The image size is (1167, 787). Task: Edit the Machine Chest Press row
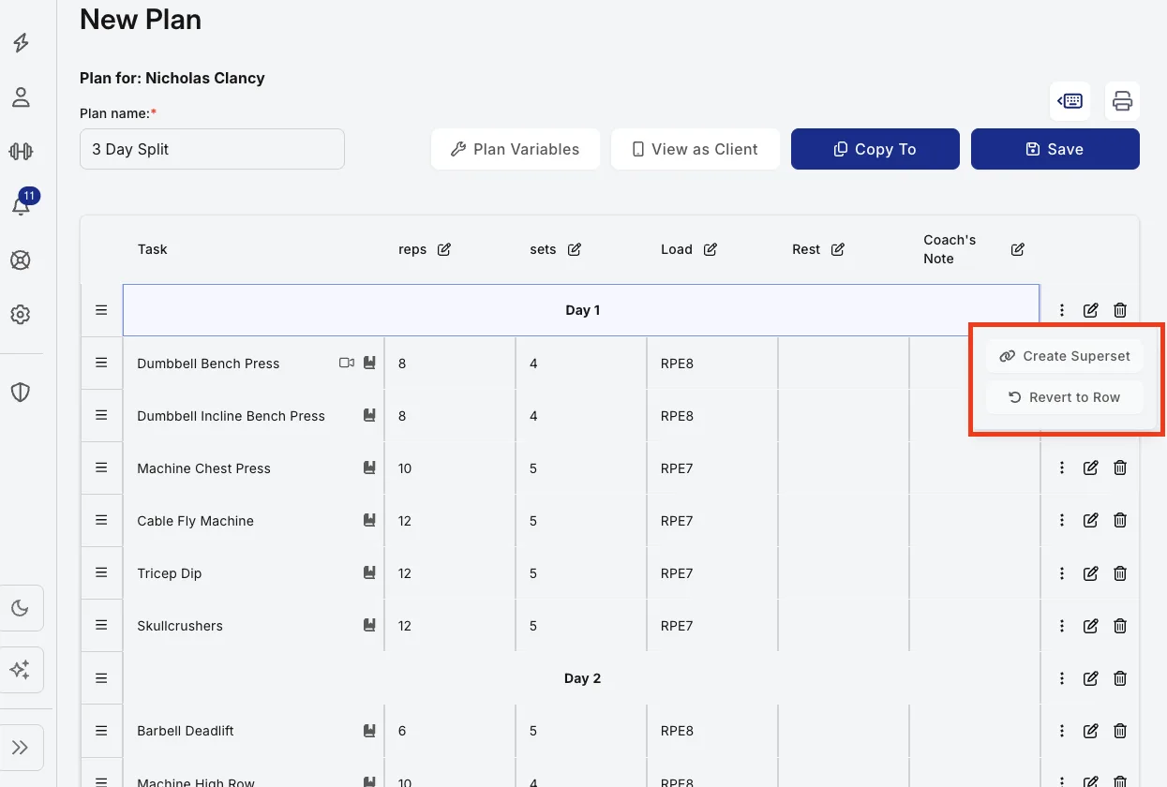(x=1091, y=468)
